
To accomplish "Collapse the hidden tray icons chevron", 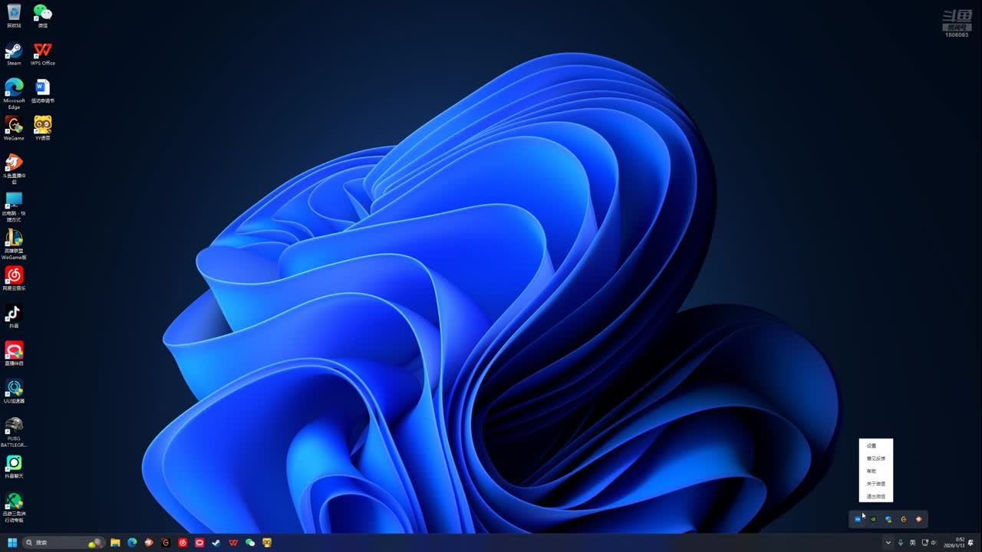I will pyautogui.click(x=888, y=543).
